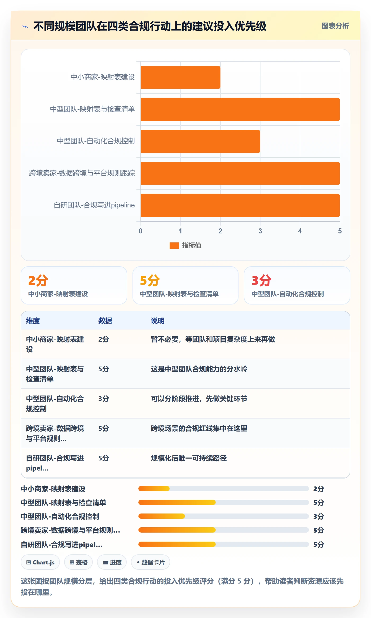Click the 3分 中型团队-自动化合规控制 data card
The image size is (371, 618).
(x=297, y=285)
